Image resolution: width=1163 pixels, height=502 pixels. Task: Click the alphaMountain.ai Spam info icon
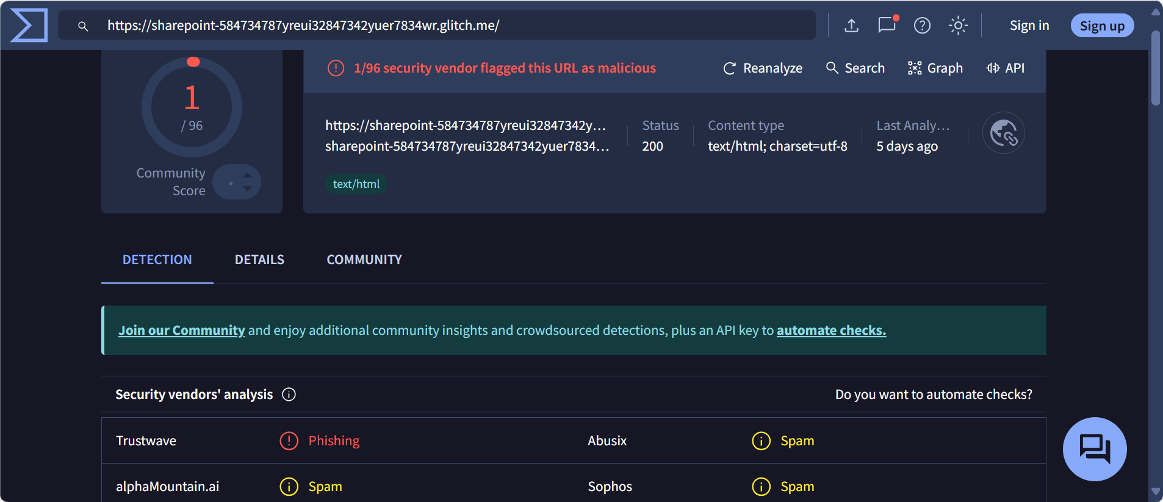(289, 487)
